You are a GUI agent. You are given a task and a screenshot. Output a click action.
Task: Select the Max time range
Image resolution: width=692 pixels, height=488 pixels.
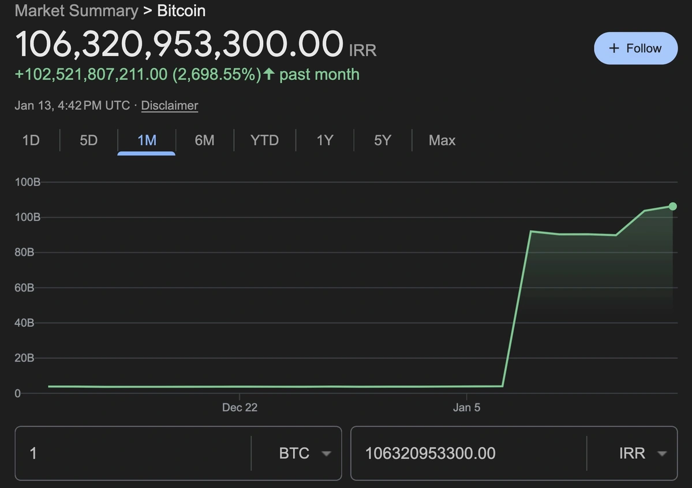442,140
